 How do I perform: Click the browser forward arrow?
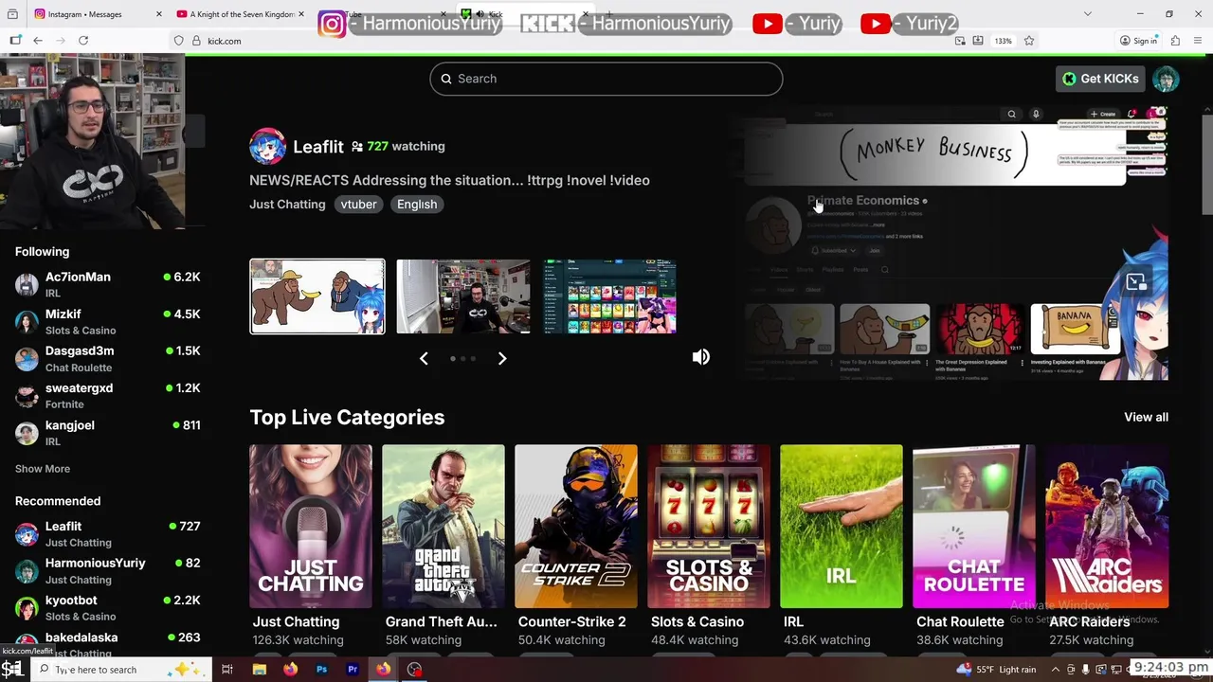pos(60,41)
